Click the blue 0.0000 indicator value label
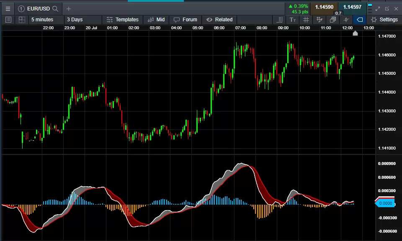This screenshot has width=402, height=241. click(385, 203)
